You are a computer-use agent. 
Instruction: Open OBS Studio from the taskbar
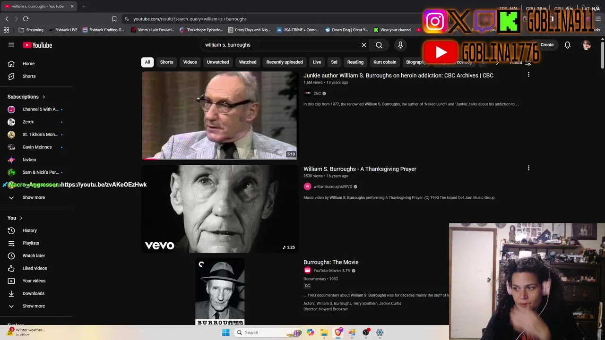click(366, 332)
